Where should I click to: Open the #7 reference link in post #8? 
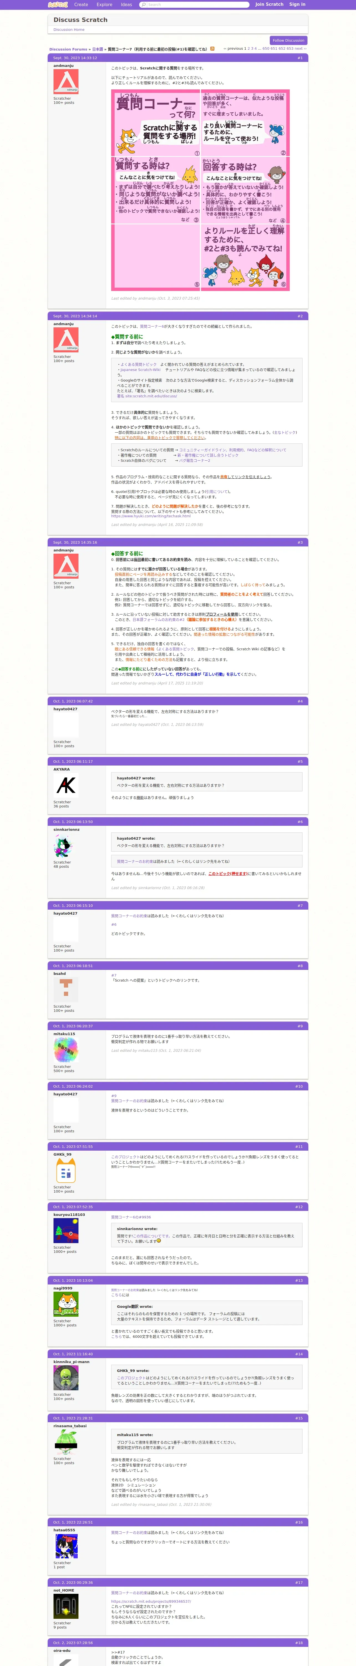pos(114,975)
